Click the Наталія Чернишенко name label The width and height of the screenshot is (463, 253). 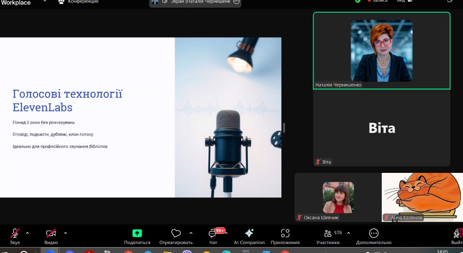(x=338, y=85)
